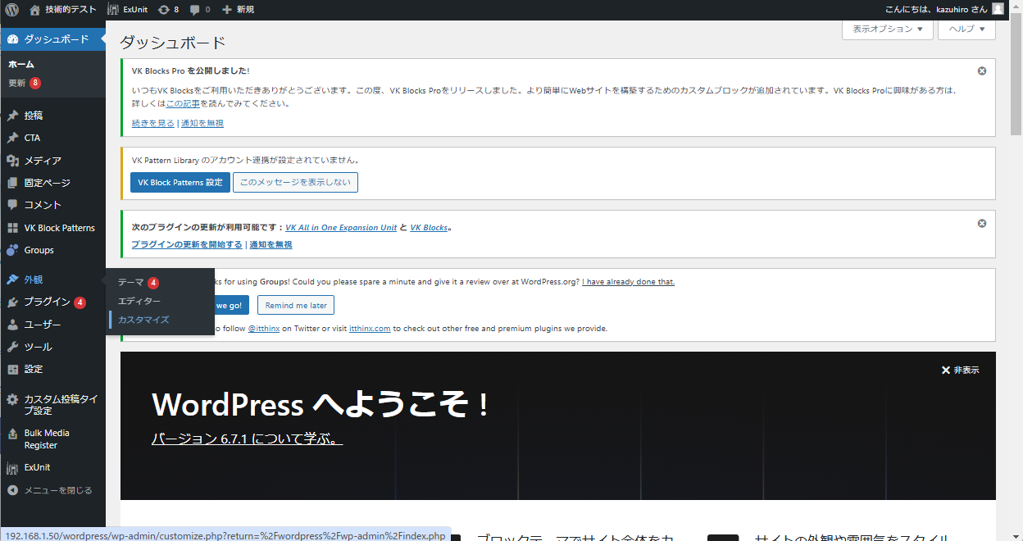Click the VK Block Patterns 設定 button
The width and height of the screenshot is (1023, 541).
click(180, 183)
